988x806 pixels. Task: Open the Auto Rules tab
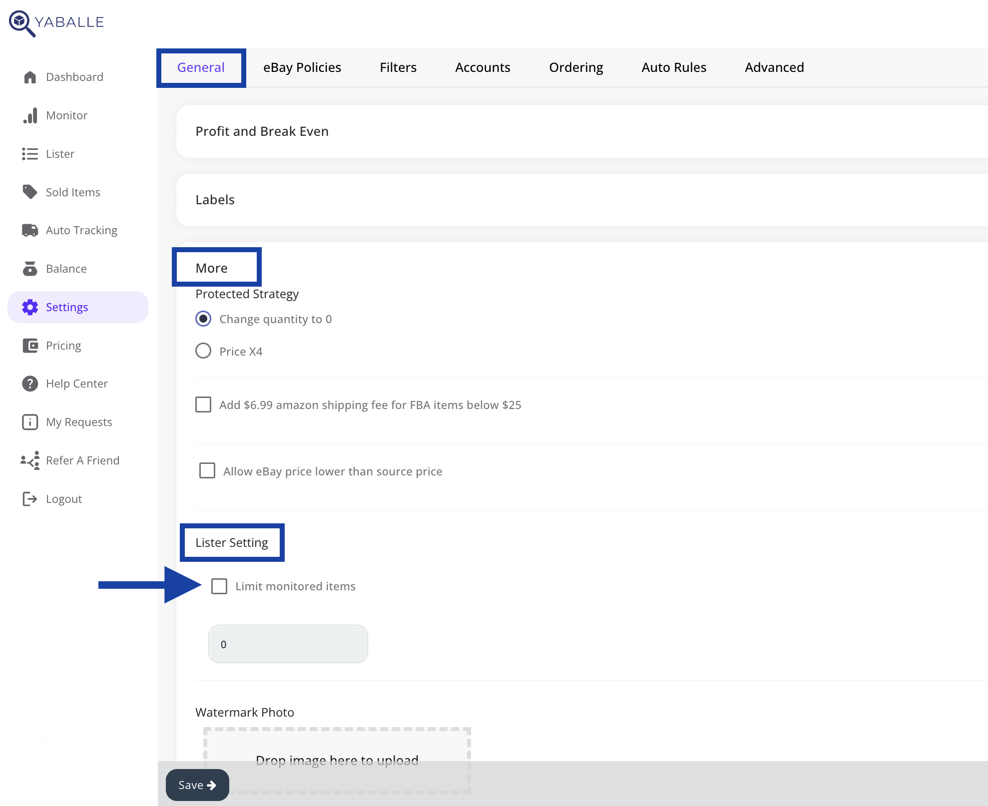(x=673, y=67)
